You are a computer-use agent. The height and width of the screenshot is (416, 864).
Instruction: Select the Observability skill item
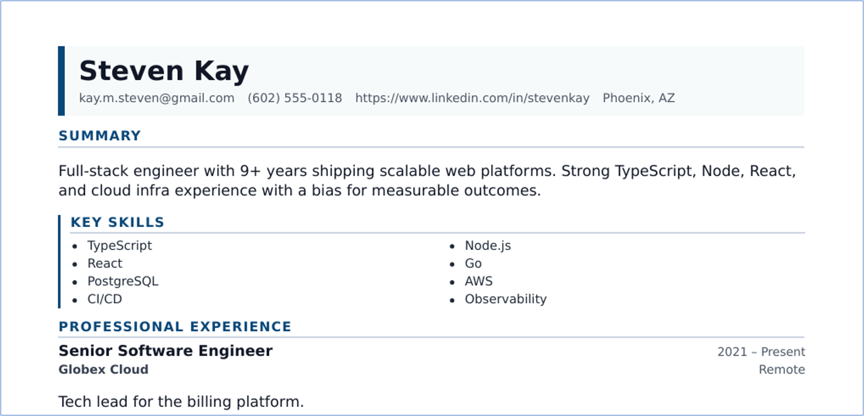tap(506, 299)
